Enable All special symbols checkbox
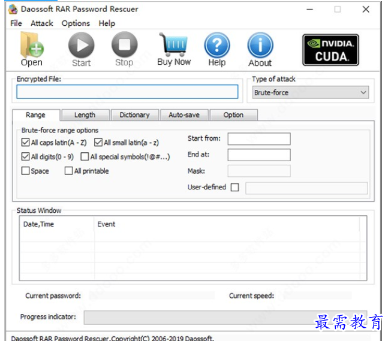This screenshot has width=388, height=341. coord(85,156)
